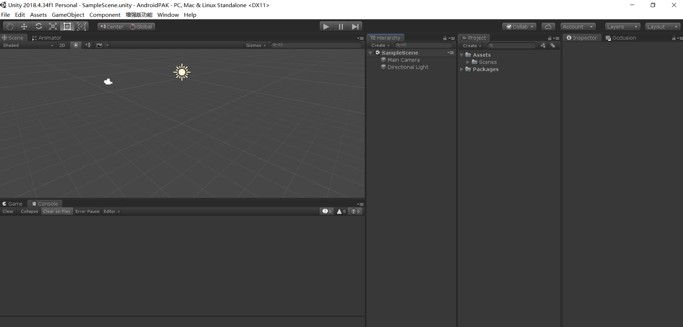Switch to the Animator tab
The image size is (683, 327).
[x=47, y=38]
